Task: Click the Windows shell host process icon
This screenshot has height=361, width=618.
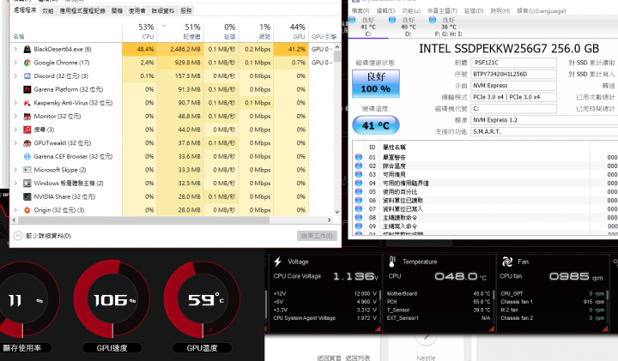Action: coord(27,183)
